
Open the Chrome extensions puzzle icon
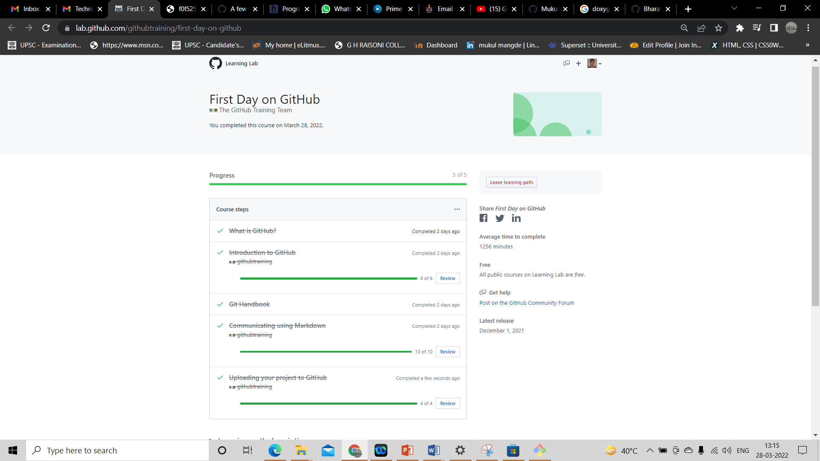[740, 28]
